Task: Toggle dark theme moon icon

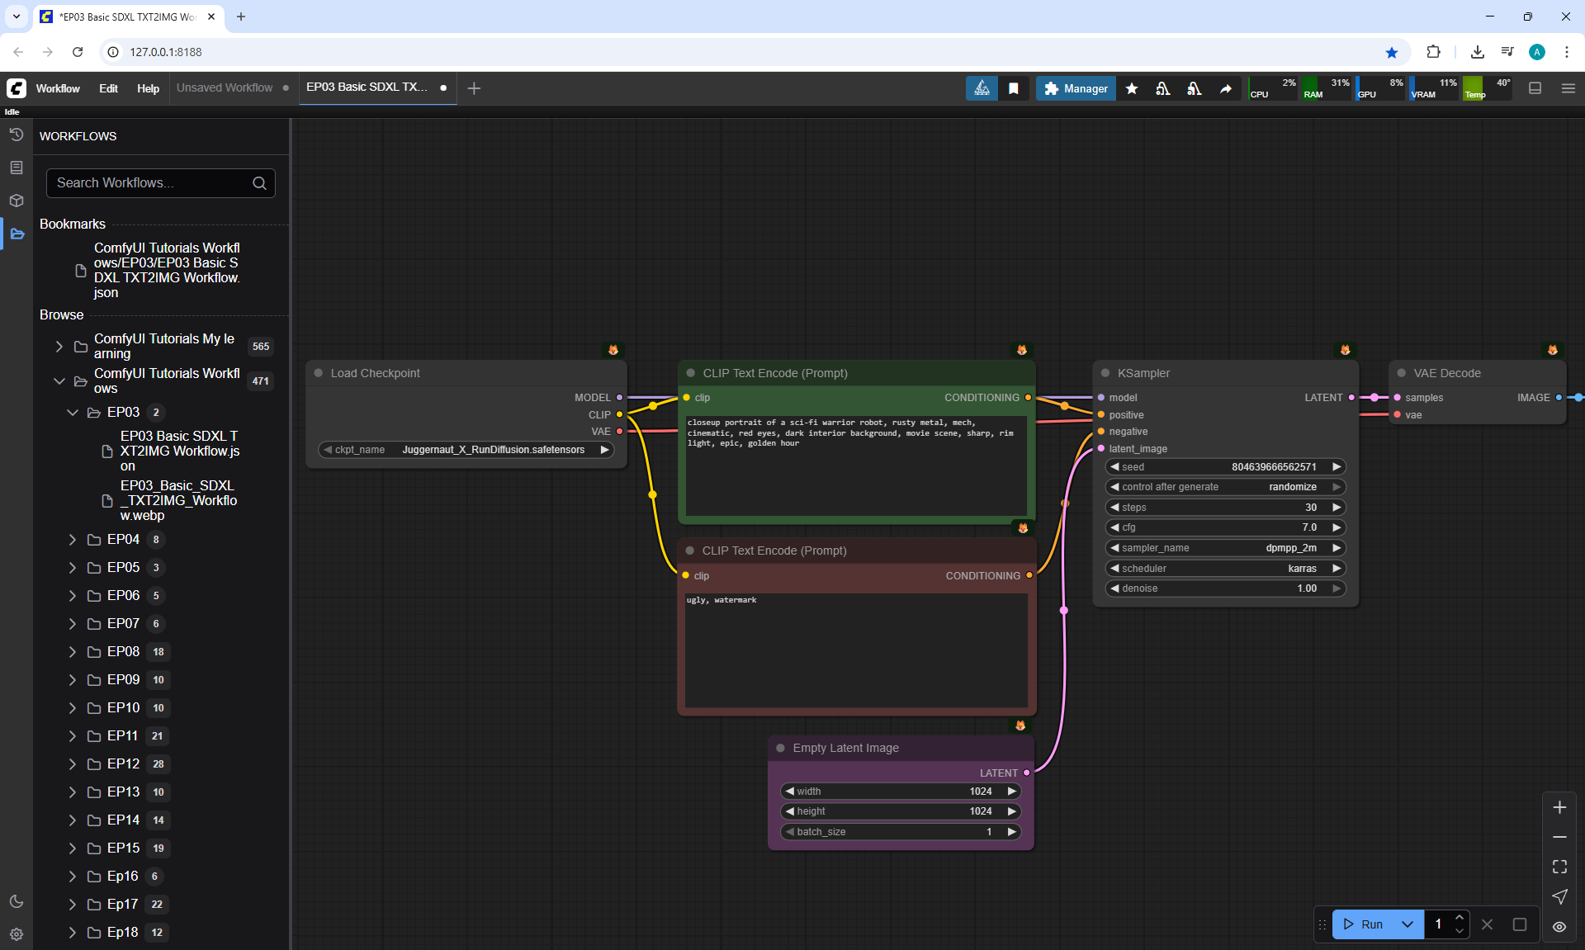Action: (x=16, y=901)
